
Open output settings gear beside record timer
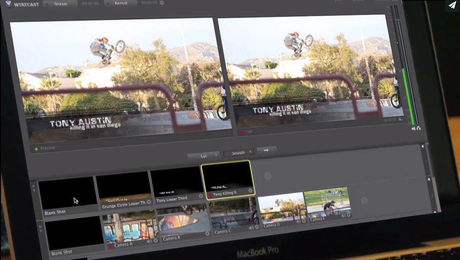click(161, 3)
